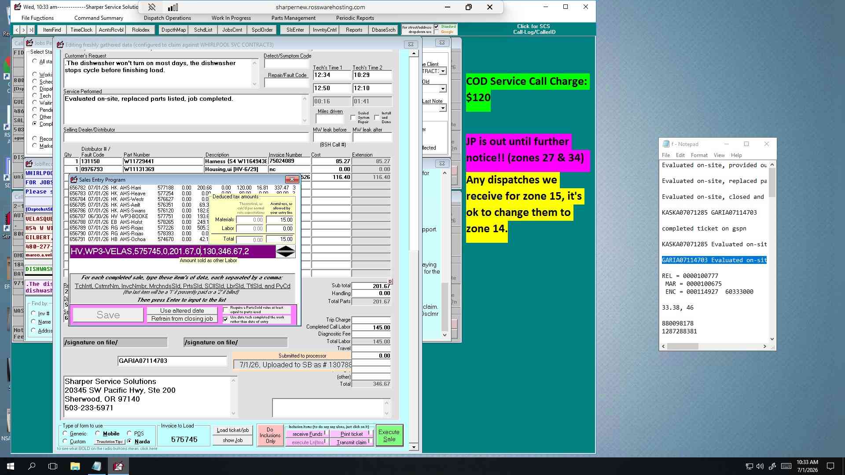
Task: Open the Parts Management menu
Action: pos(293,18)
